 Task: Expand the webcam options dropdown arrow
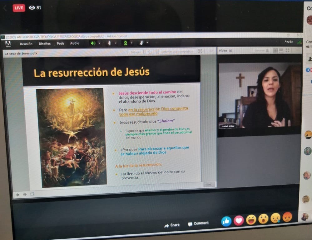tap(131, 43)
